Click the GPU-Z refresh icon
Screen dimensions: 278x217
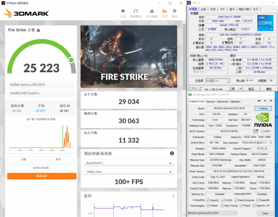click(x=265, y=101)
